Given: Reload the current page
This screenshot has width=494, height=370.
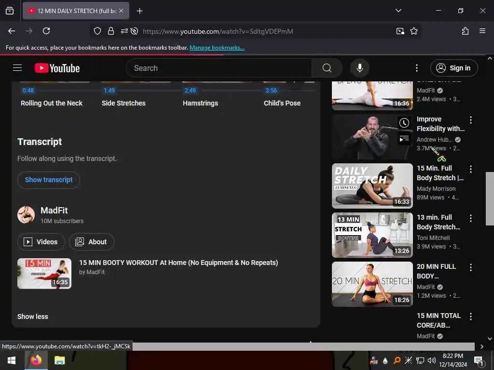Looking at the screenshot, I should pos(46,31).
